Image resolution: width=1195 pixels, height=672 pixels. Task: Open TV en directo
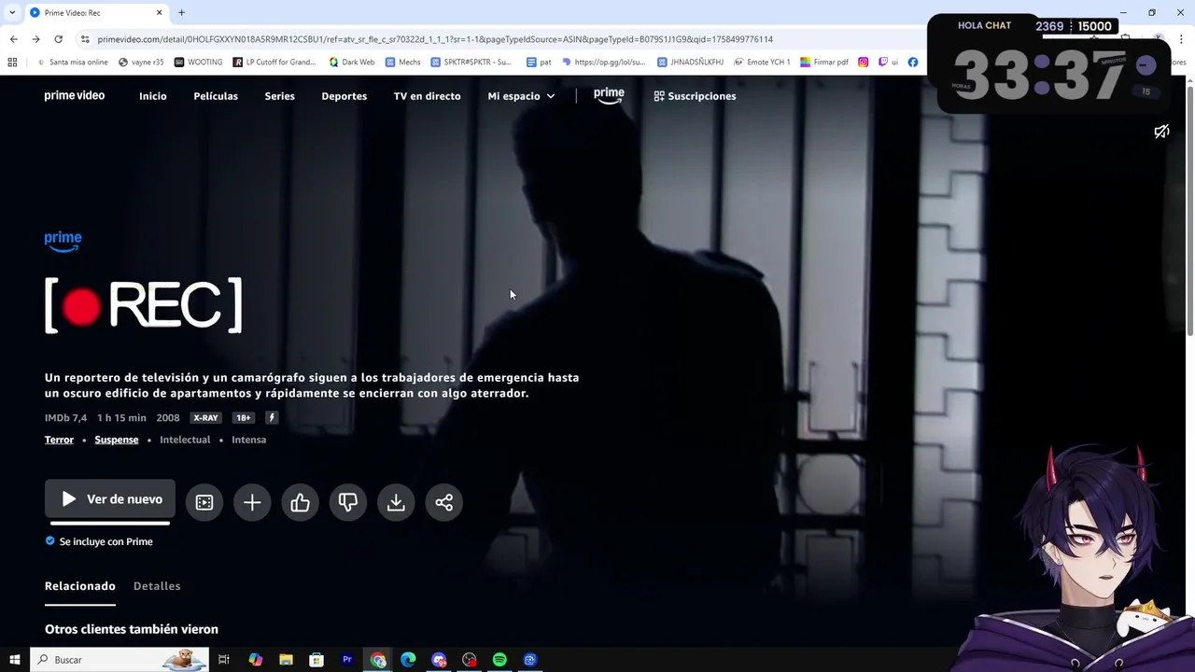[x=427, y=96]
